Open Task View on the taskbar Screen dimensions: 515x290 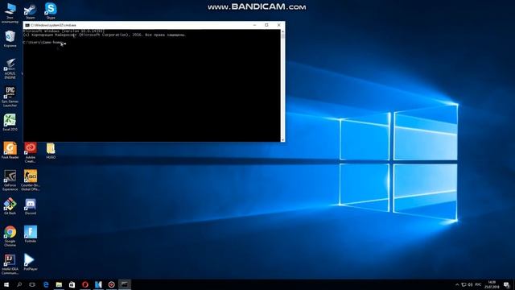point(32,284)
